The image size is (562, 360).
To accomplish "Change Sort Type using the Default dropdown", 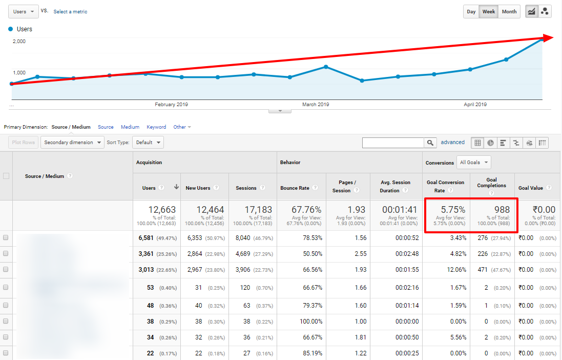I will tap(148, 143).
